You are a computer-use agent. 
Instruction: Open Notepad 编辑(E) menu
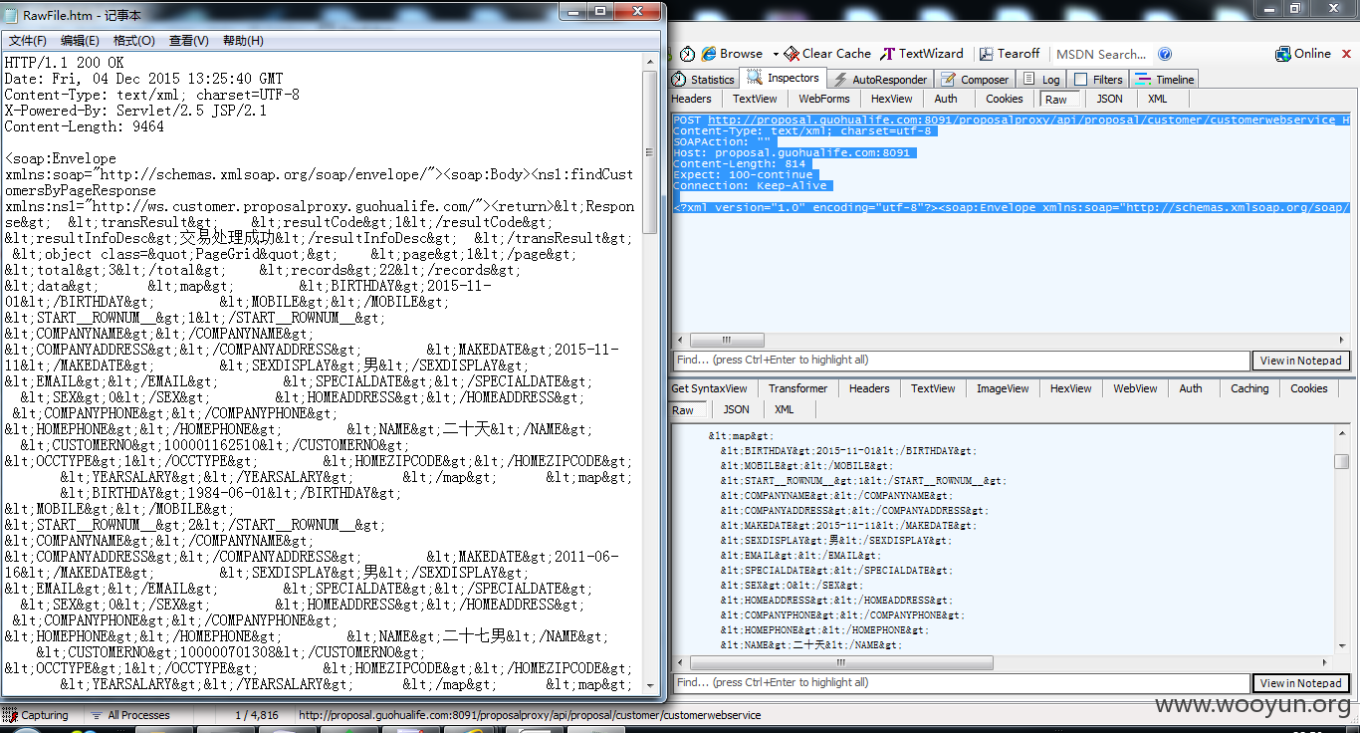[80, 41]
